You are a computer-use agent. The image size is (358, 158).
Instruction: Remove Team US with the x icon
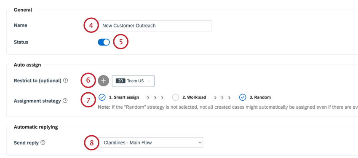149,81
